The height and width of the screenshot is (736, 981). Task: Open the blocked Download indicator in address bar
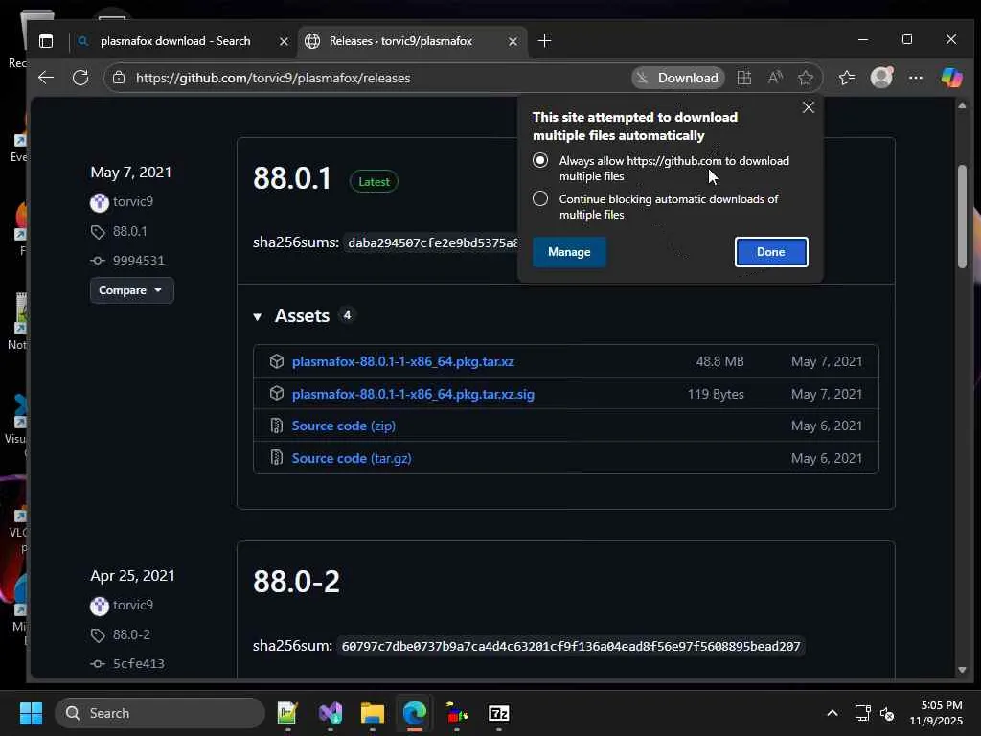tap(677, 78)
